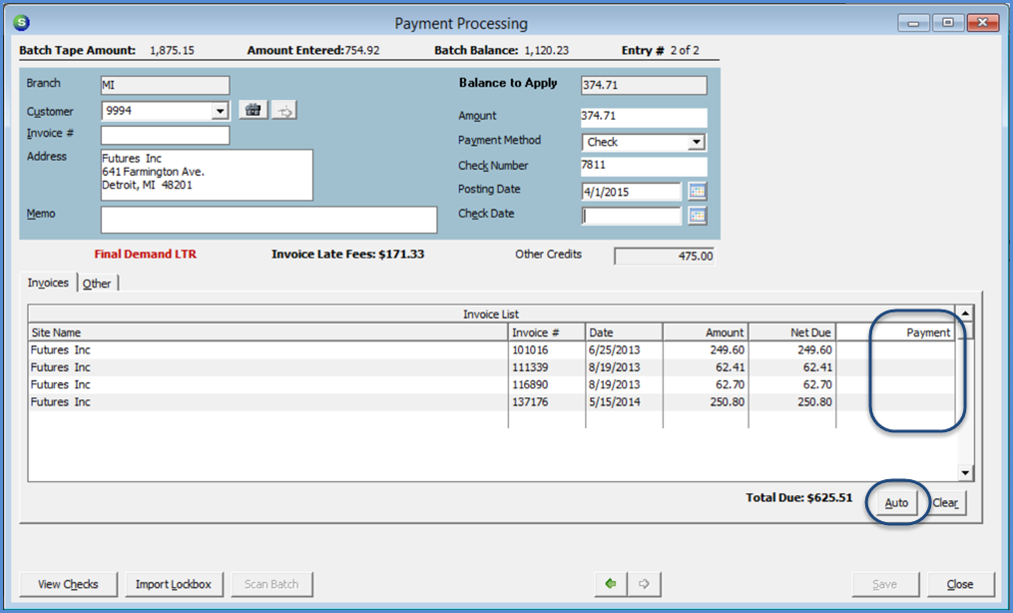The image size is (1013, 613).
Task: Open View Checks
Action: (69, 584)
